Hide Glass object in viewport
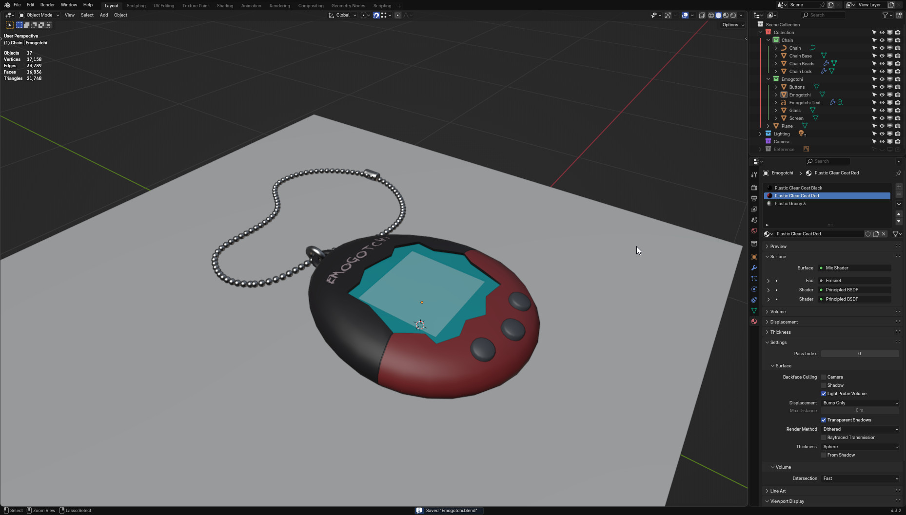Image resolution: width=906 pixels, height=515 pixels. [882, 111]
